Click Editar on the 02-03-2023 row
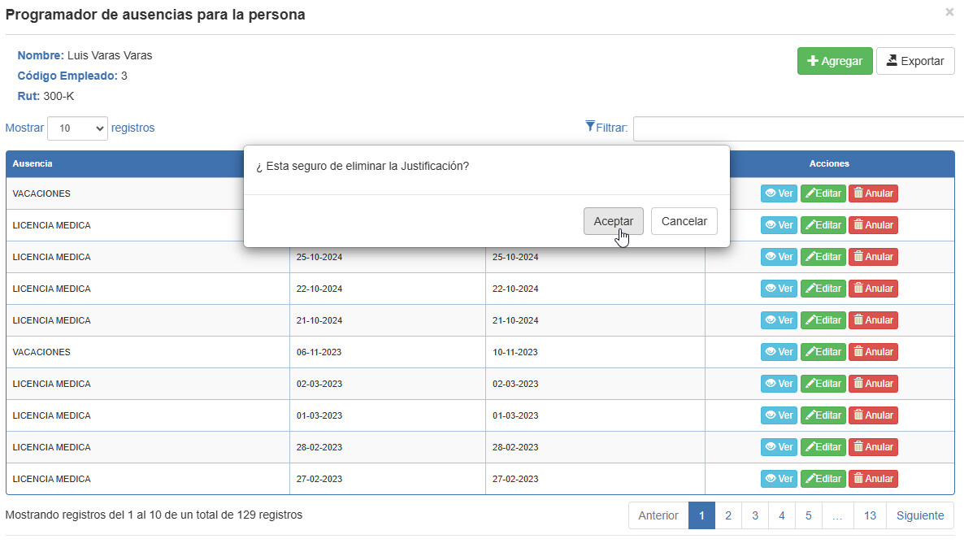Viewport: 964px width, 552px height. click(x=823, y=384)
